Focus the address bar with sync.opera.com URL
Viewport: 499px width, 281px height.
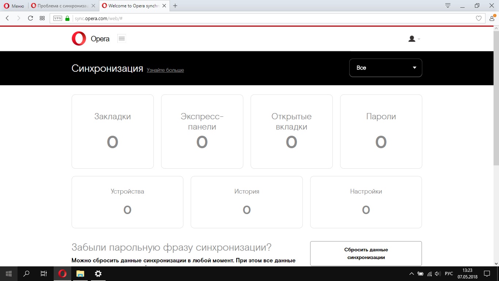point(267,18)
